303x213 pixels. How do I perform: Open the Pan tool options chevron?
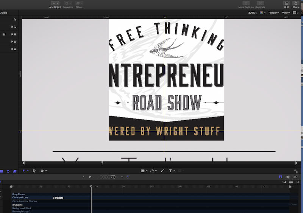point(46,171)
